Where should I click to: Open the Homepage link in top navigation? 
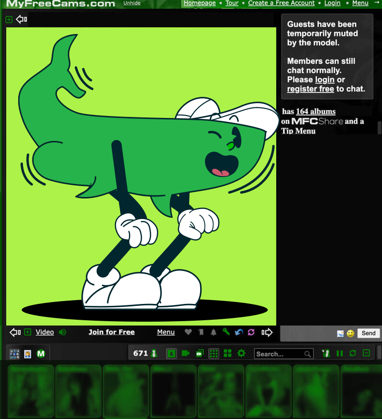(x=200, y=3)
